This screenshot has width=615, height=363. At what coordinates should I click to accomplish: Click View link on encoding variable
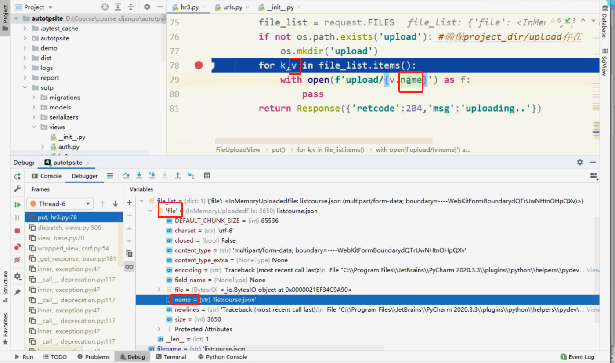point(593,270)
